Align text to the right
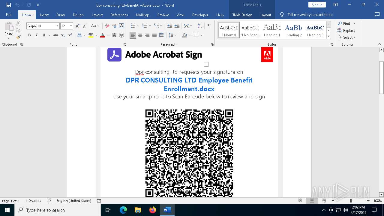Screen dimensions: 384x216 click(x=147, y=35)
